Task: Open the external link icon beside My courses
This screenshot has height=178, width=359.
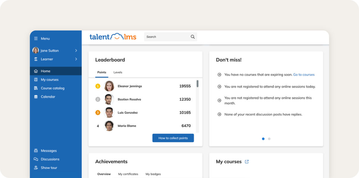Action: (247, 161)
